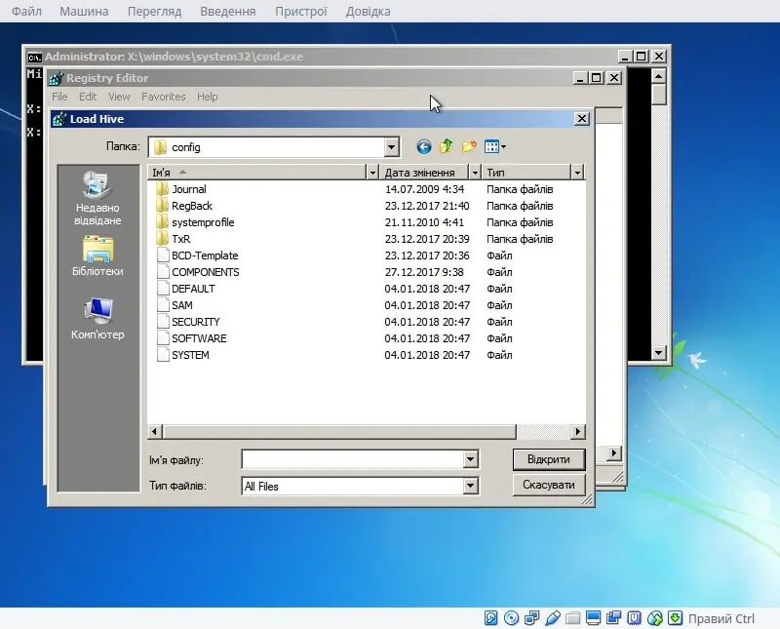
Task: Sort by Дата змінення column header
Action: click(425, 173)
